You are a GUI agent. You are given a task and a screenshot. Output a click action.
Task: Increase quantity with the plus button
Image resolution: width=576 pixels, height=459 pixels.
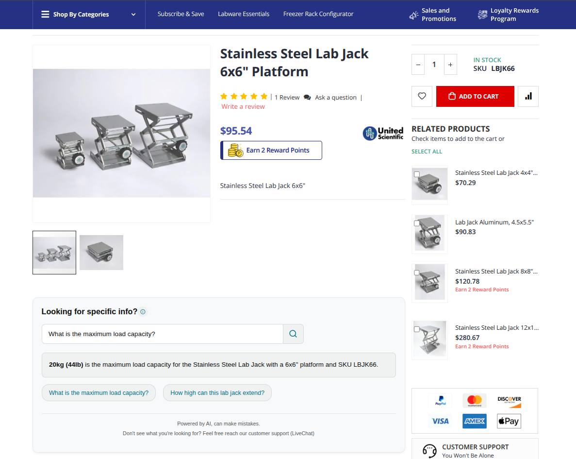coord(450,65)
